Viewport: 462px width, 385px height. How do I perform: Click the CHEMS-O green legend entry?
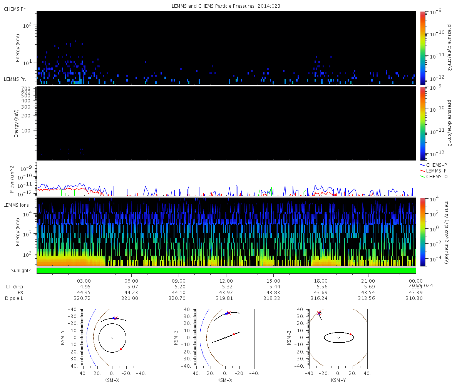(437, 176)
